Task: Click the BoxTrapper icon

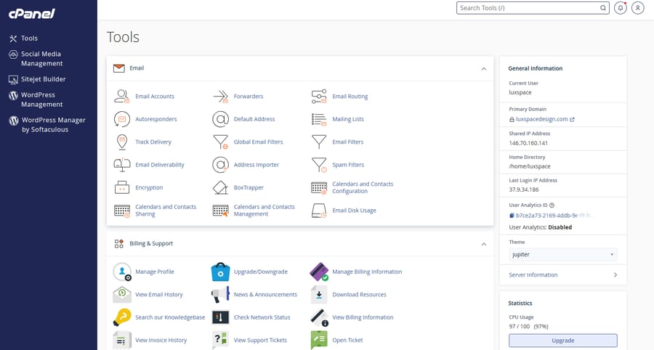Action: 221,187
